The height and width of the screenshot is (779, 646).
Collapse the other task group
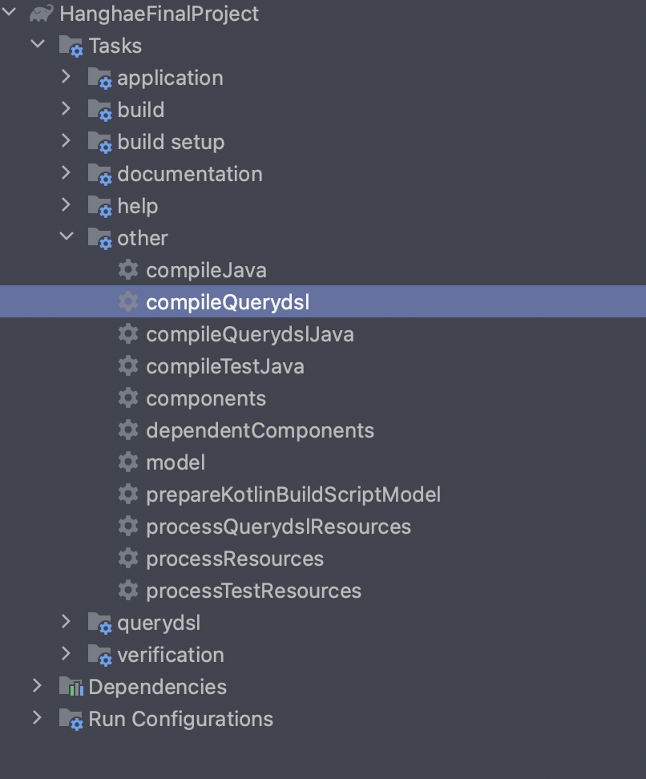point(66,236)
